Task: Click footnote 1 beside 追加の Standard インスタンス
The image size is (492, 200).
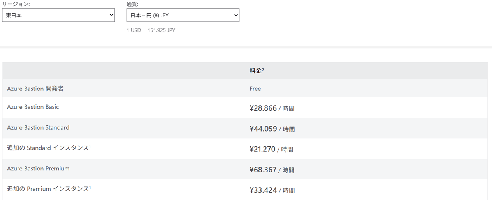Action: 90,146
